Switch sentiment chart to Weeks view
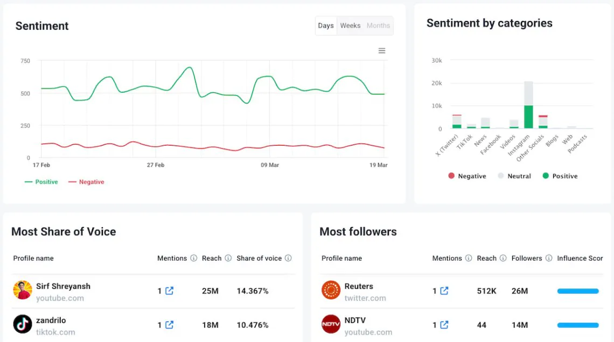The image size is (614, 342). coord(350,26)
